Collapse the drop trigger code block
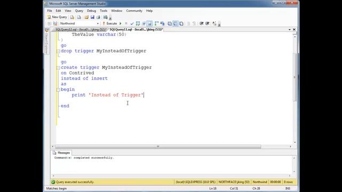This screenshot has width=342, height=192. click(x=58, y=51)
